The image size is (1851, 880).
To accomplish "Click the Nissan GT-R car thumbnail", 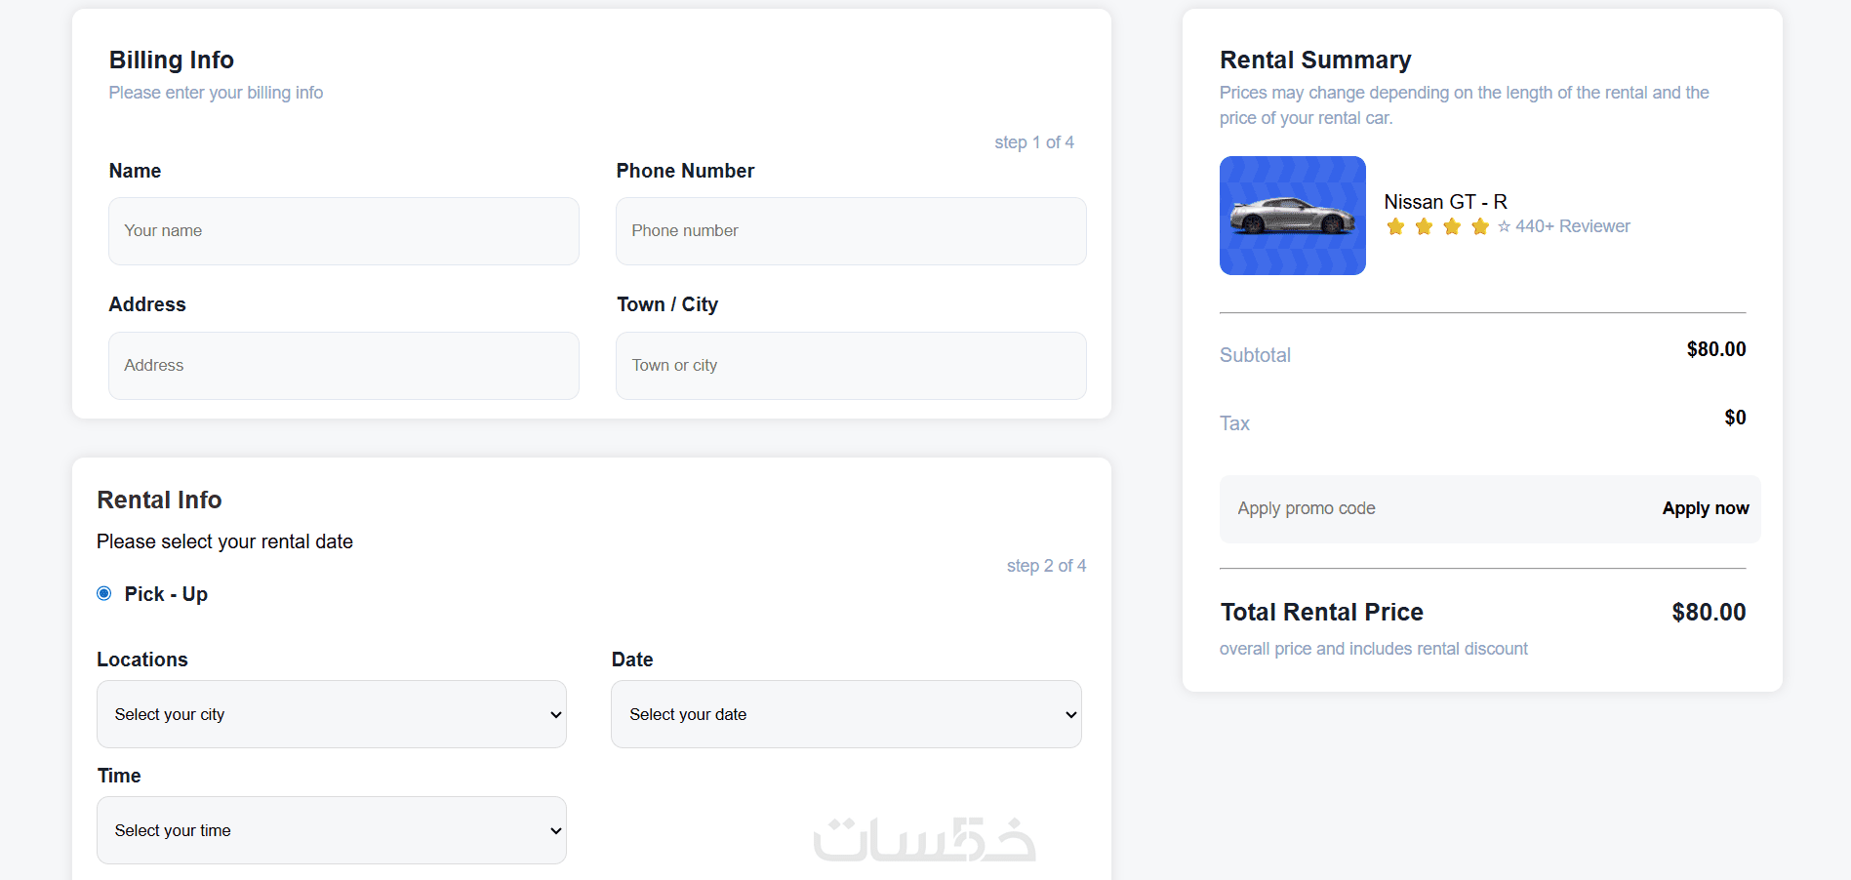I will pyautogui.click(x=1292, y=216).
